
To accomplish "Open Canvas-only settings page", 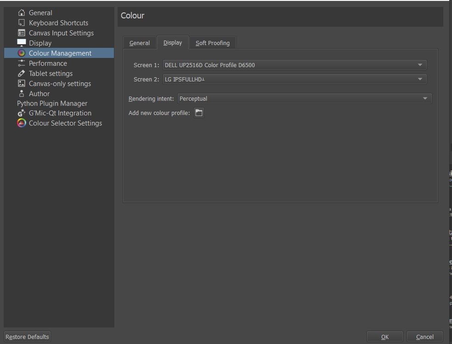I will 60,83.
